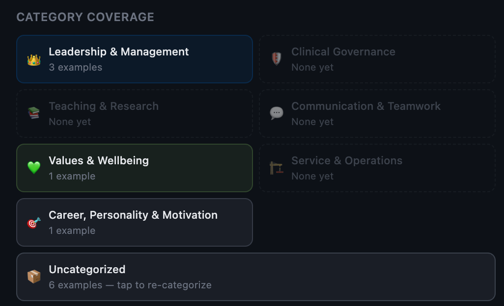The image size is (504, 306).
Task: Click the crown icon for Leadership & Management
Action: tap(33, 59)
